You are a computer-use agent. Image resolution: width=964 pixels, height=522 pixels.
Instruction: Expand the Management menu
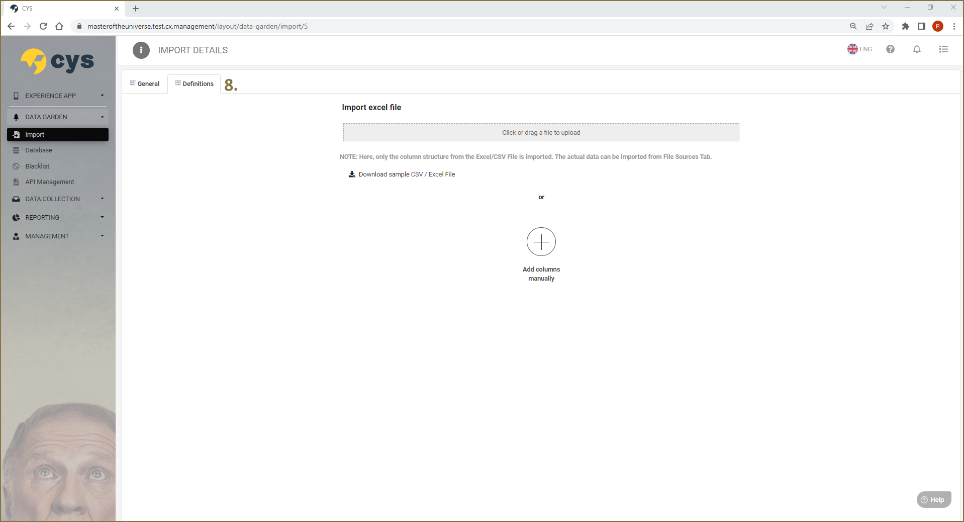coord(58,236)
